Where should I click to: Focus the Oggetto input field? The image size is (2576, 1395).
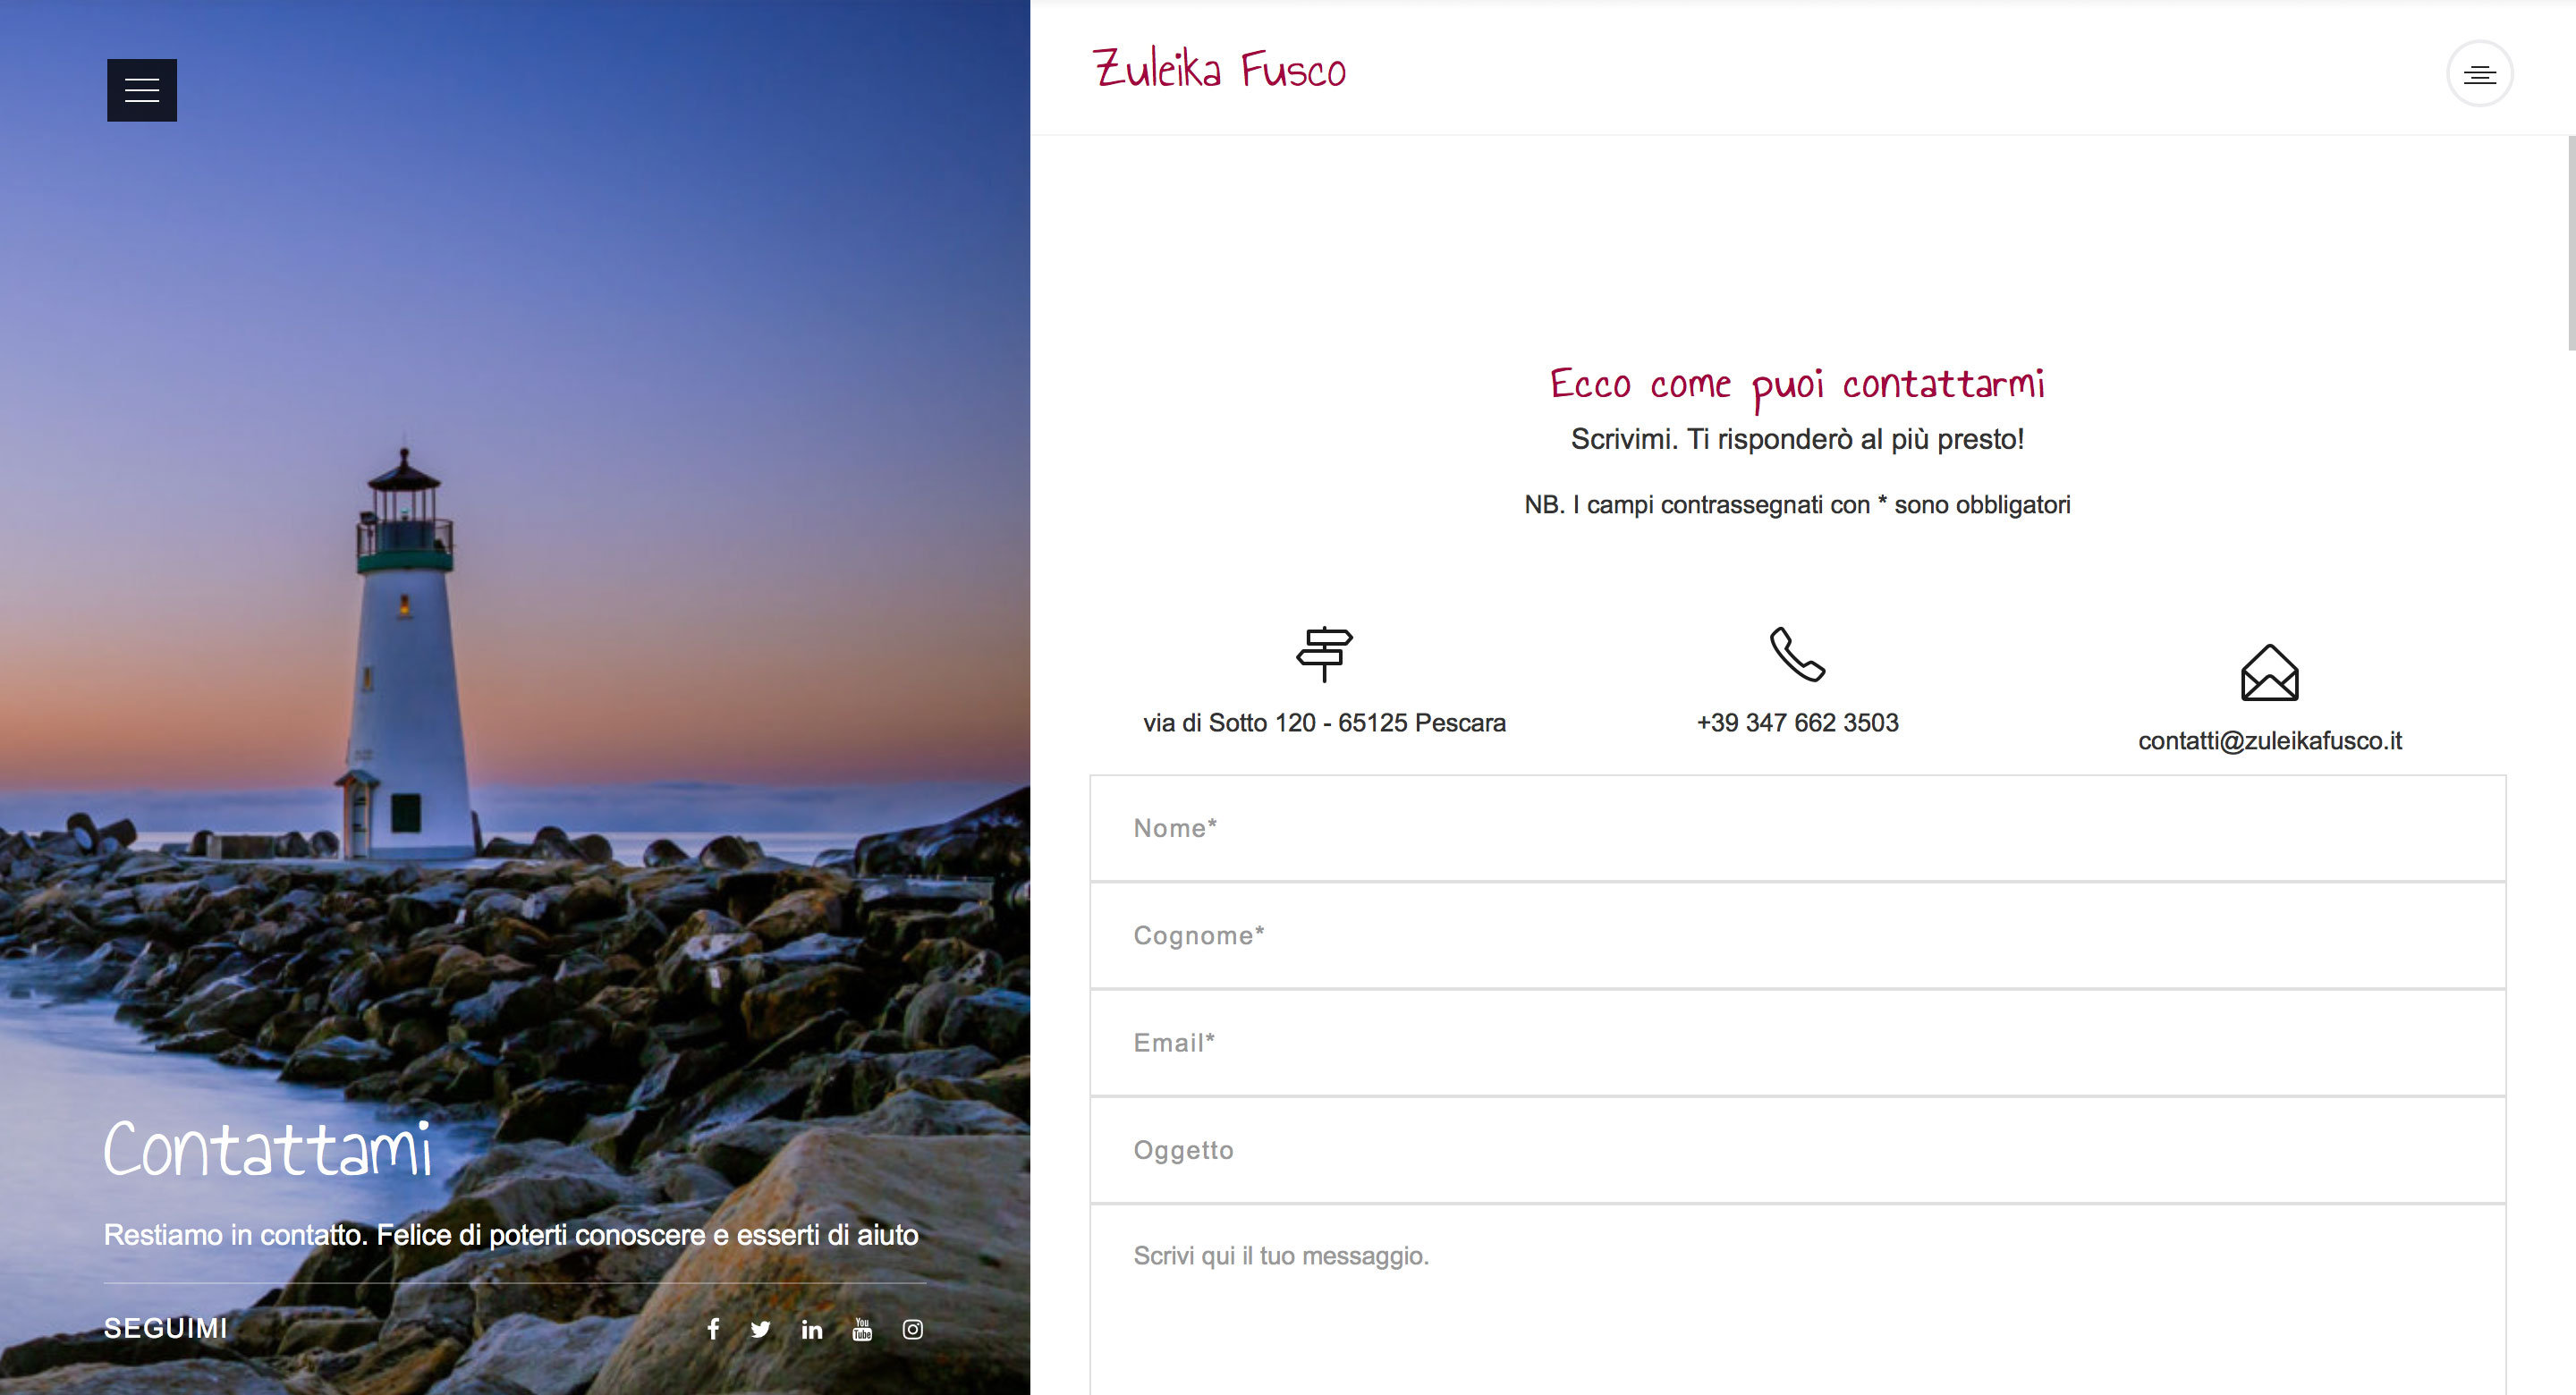1797,1150
